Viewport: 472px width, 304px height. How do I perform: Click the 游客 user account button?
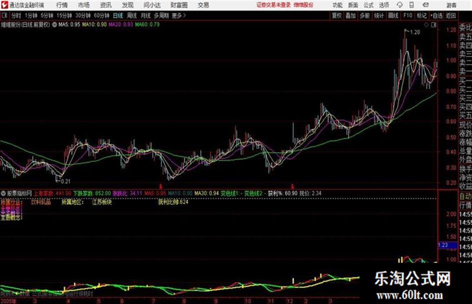[x=451, y=5]
